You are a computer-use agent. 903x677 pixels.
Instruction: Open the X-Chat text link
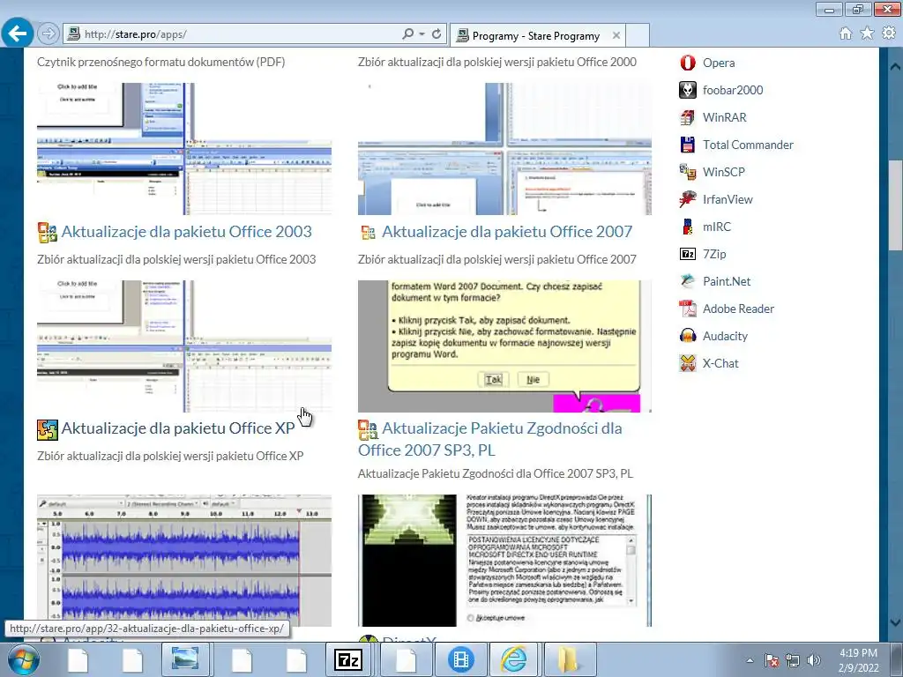720,363
